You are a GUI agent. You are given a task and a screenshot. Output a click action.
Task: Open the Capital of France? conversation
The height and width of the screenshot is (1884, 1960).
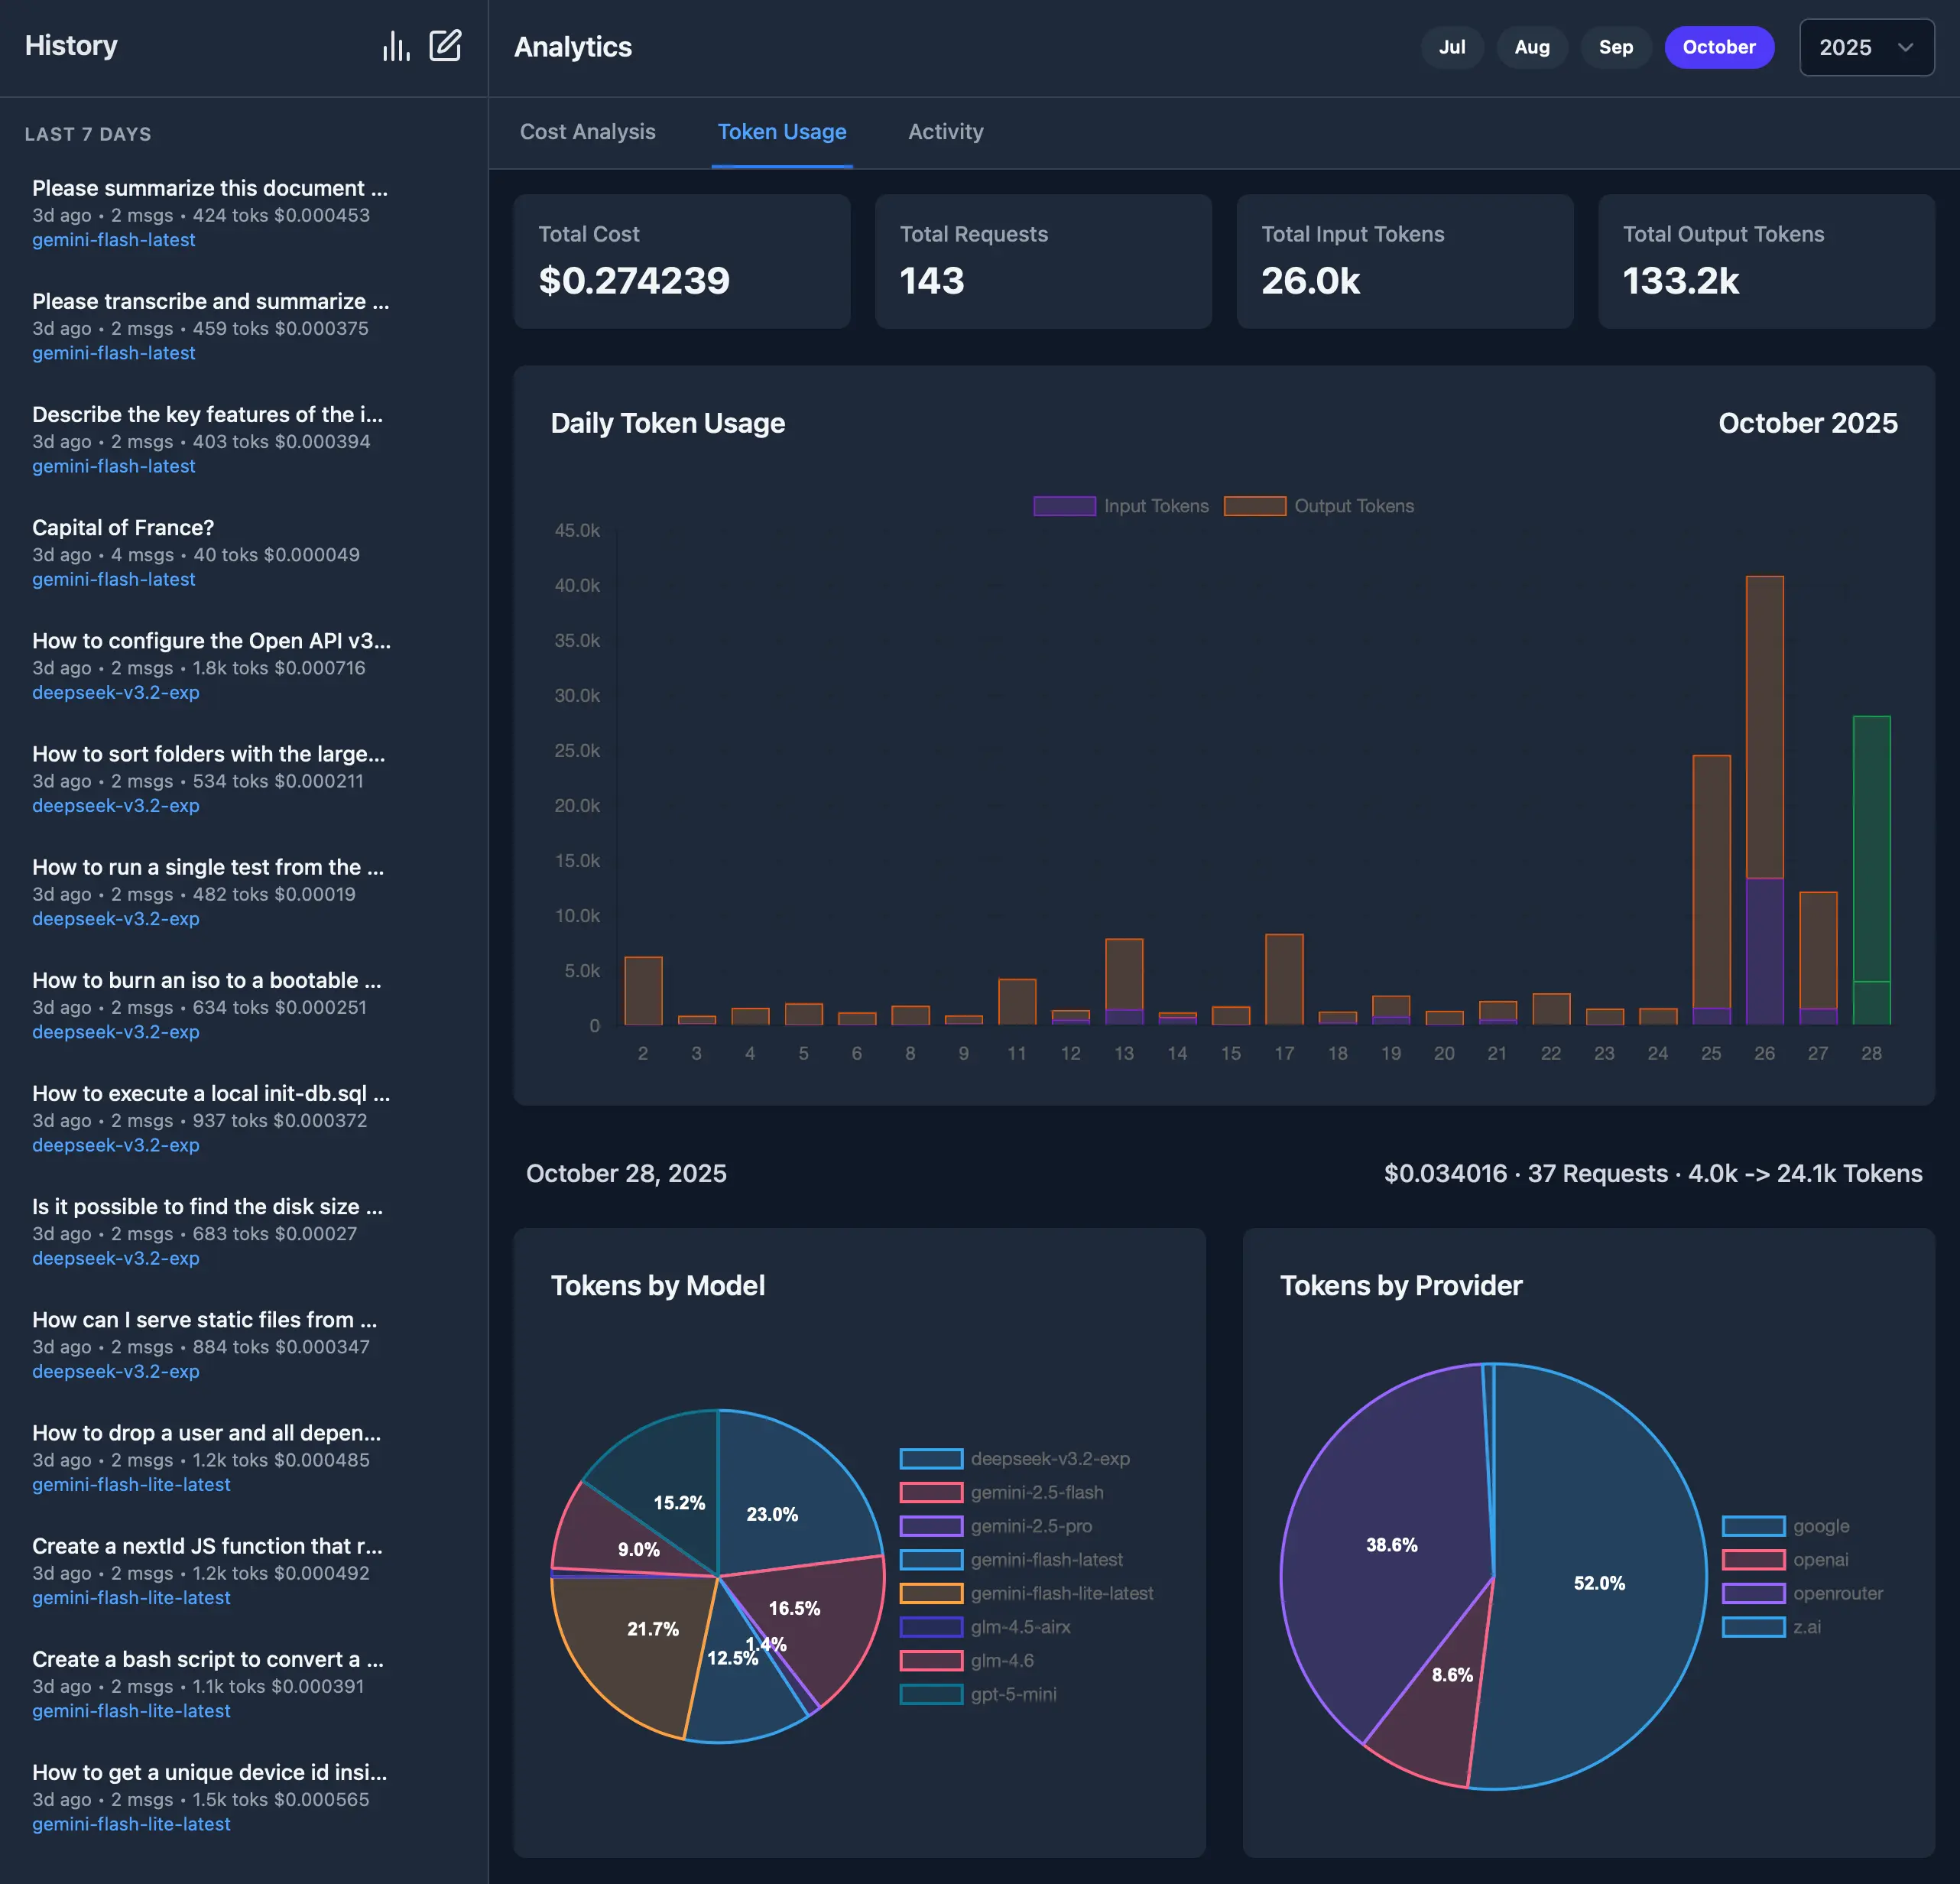(123, 528)
